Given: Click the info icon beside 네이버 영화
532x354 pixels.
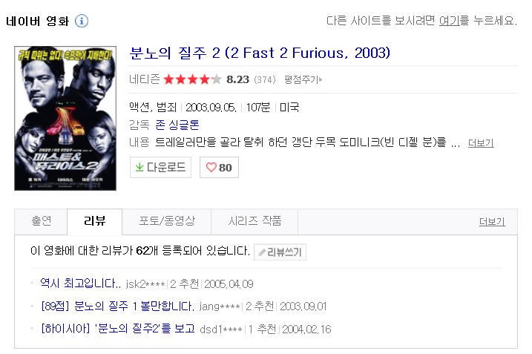Looking at the screenshot, I should [82, 21].
